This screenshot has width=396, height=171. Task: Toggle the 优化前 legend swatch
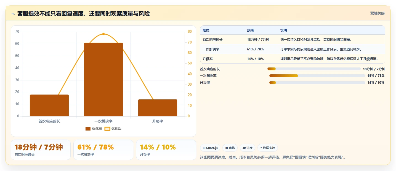coord(88,129)
